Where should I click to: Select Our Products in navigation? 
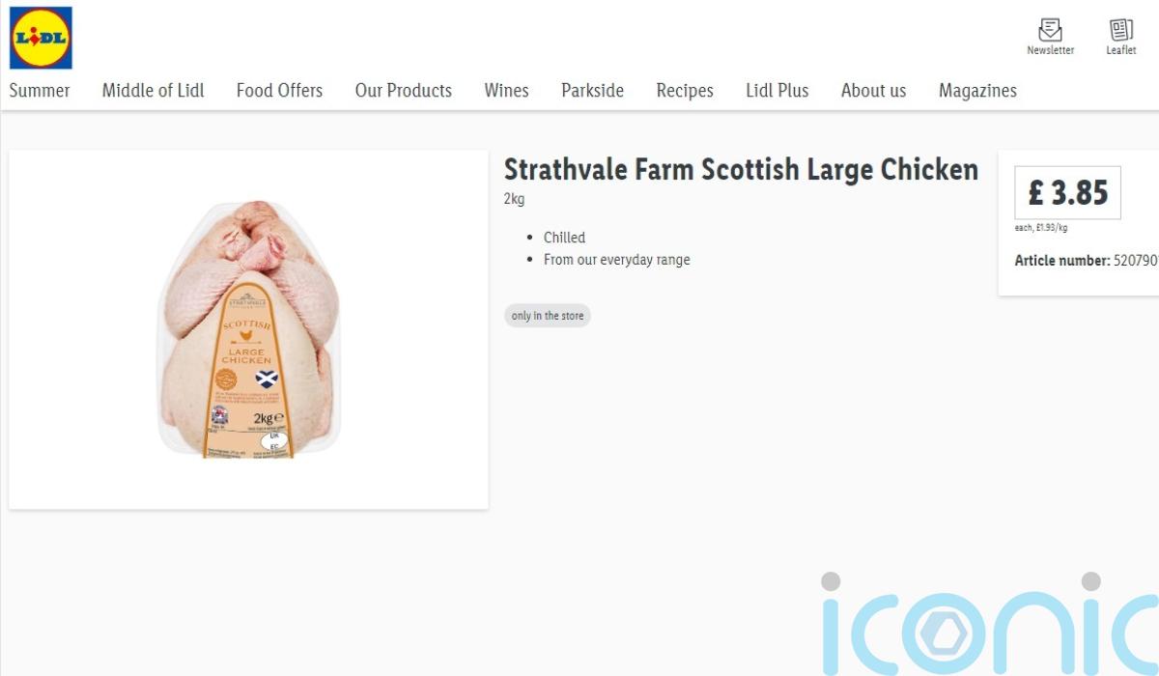pos(404,91)
